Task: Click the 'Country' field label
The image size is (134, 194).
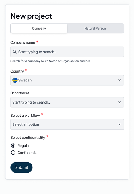Action: click(x=17, y=71)
